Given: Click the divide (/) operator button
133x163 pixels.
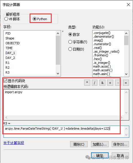Looking at the screenshot, I should (x=95, y=83).
